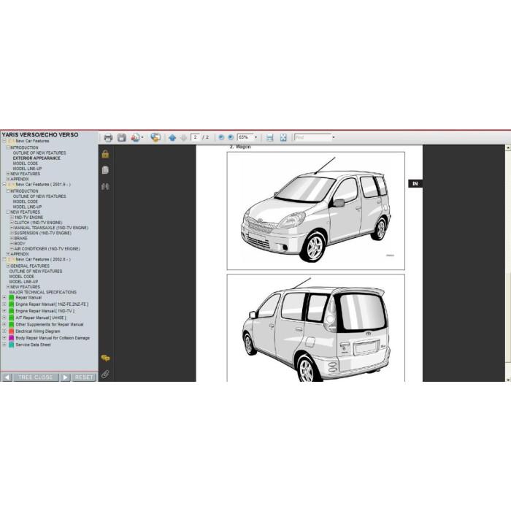Open A/T Repair Manual [U440E]
The height and width of the screenshot is (511, 511).
pyautogui.click(x=41, y=318)
